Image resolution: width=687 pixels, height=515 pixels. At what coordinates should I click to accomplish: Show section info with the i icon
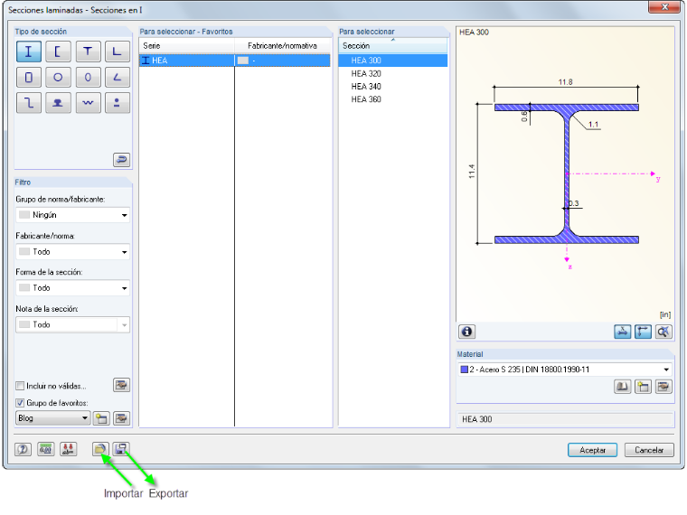pyautogui.click(x=467, y=332)
